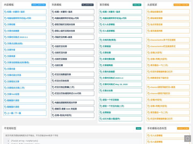Click tag icon beside 文章内容摘要 in 内容模板
The width and height of the screenshot is (193, 144).
point(5,31)
